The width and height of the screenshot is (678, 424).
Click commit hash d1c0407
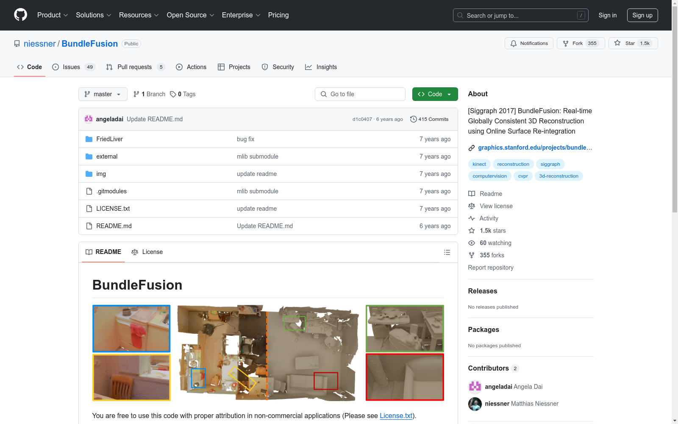pos(362,119)
